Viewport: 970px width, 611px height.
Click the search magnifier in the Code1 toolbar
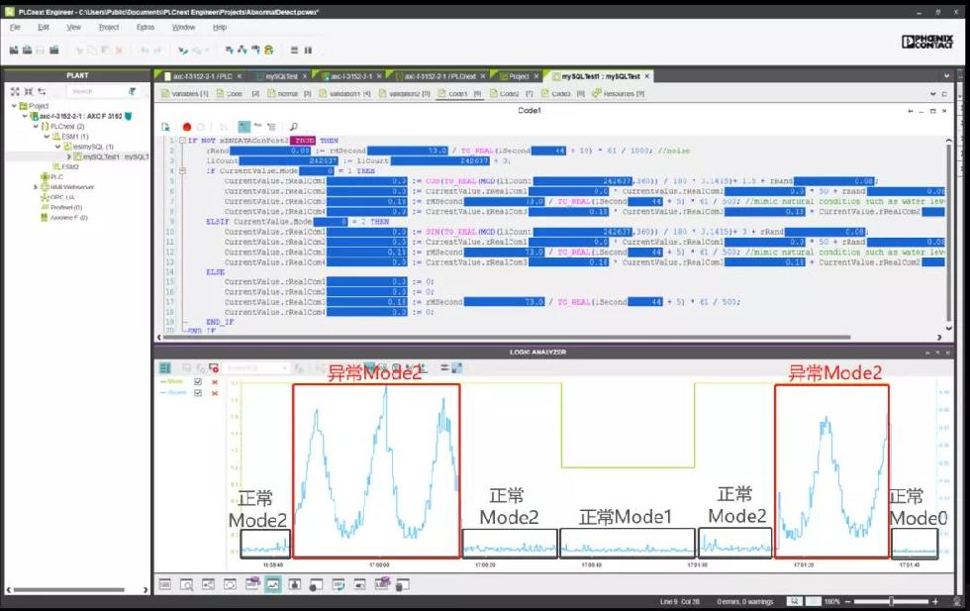coord(293,127)
